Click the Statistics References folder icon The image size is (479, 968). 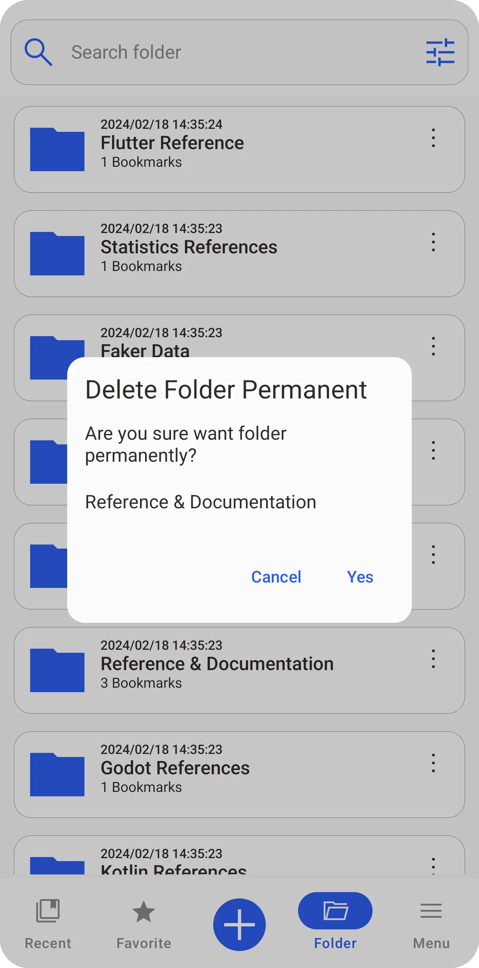(x=57, y=254)
